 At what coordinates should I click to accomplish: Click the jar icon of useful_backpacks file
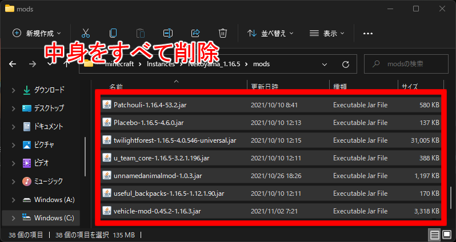[x=107, y=193]
